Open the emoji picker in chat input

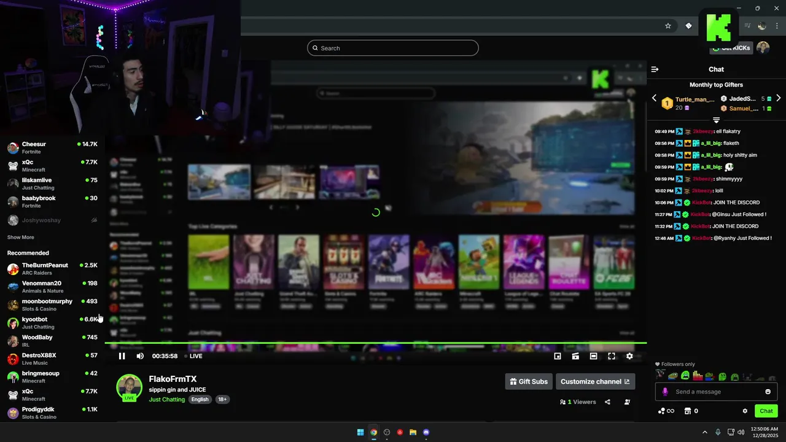point(768,392)
